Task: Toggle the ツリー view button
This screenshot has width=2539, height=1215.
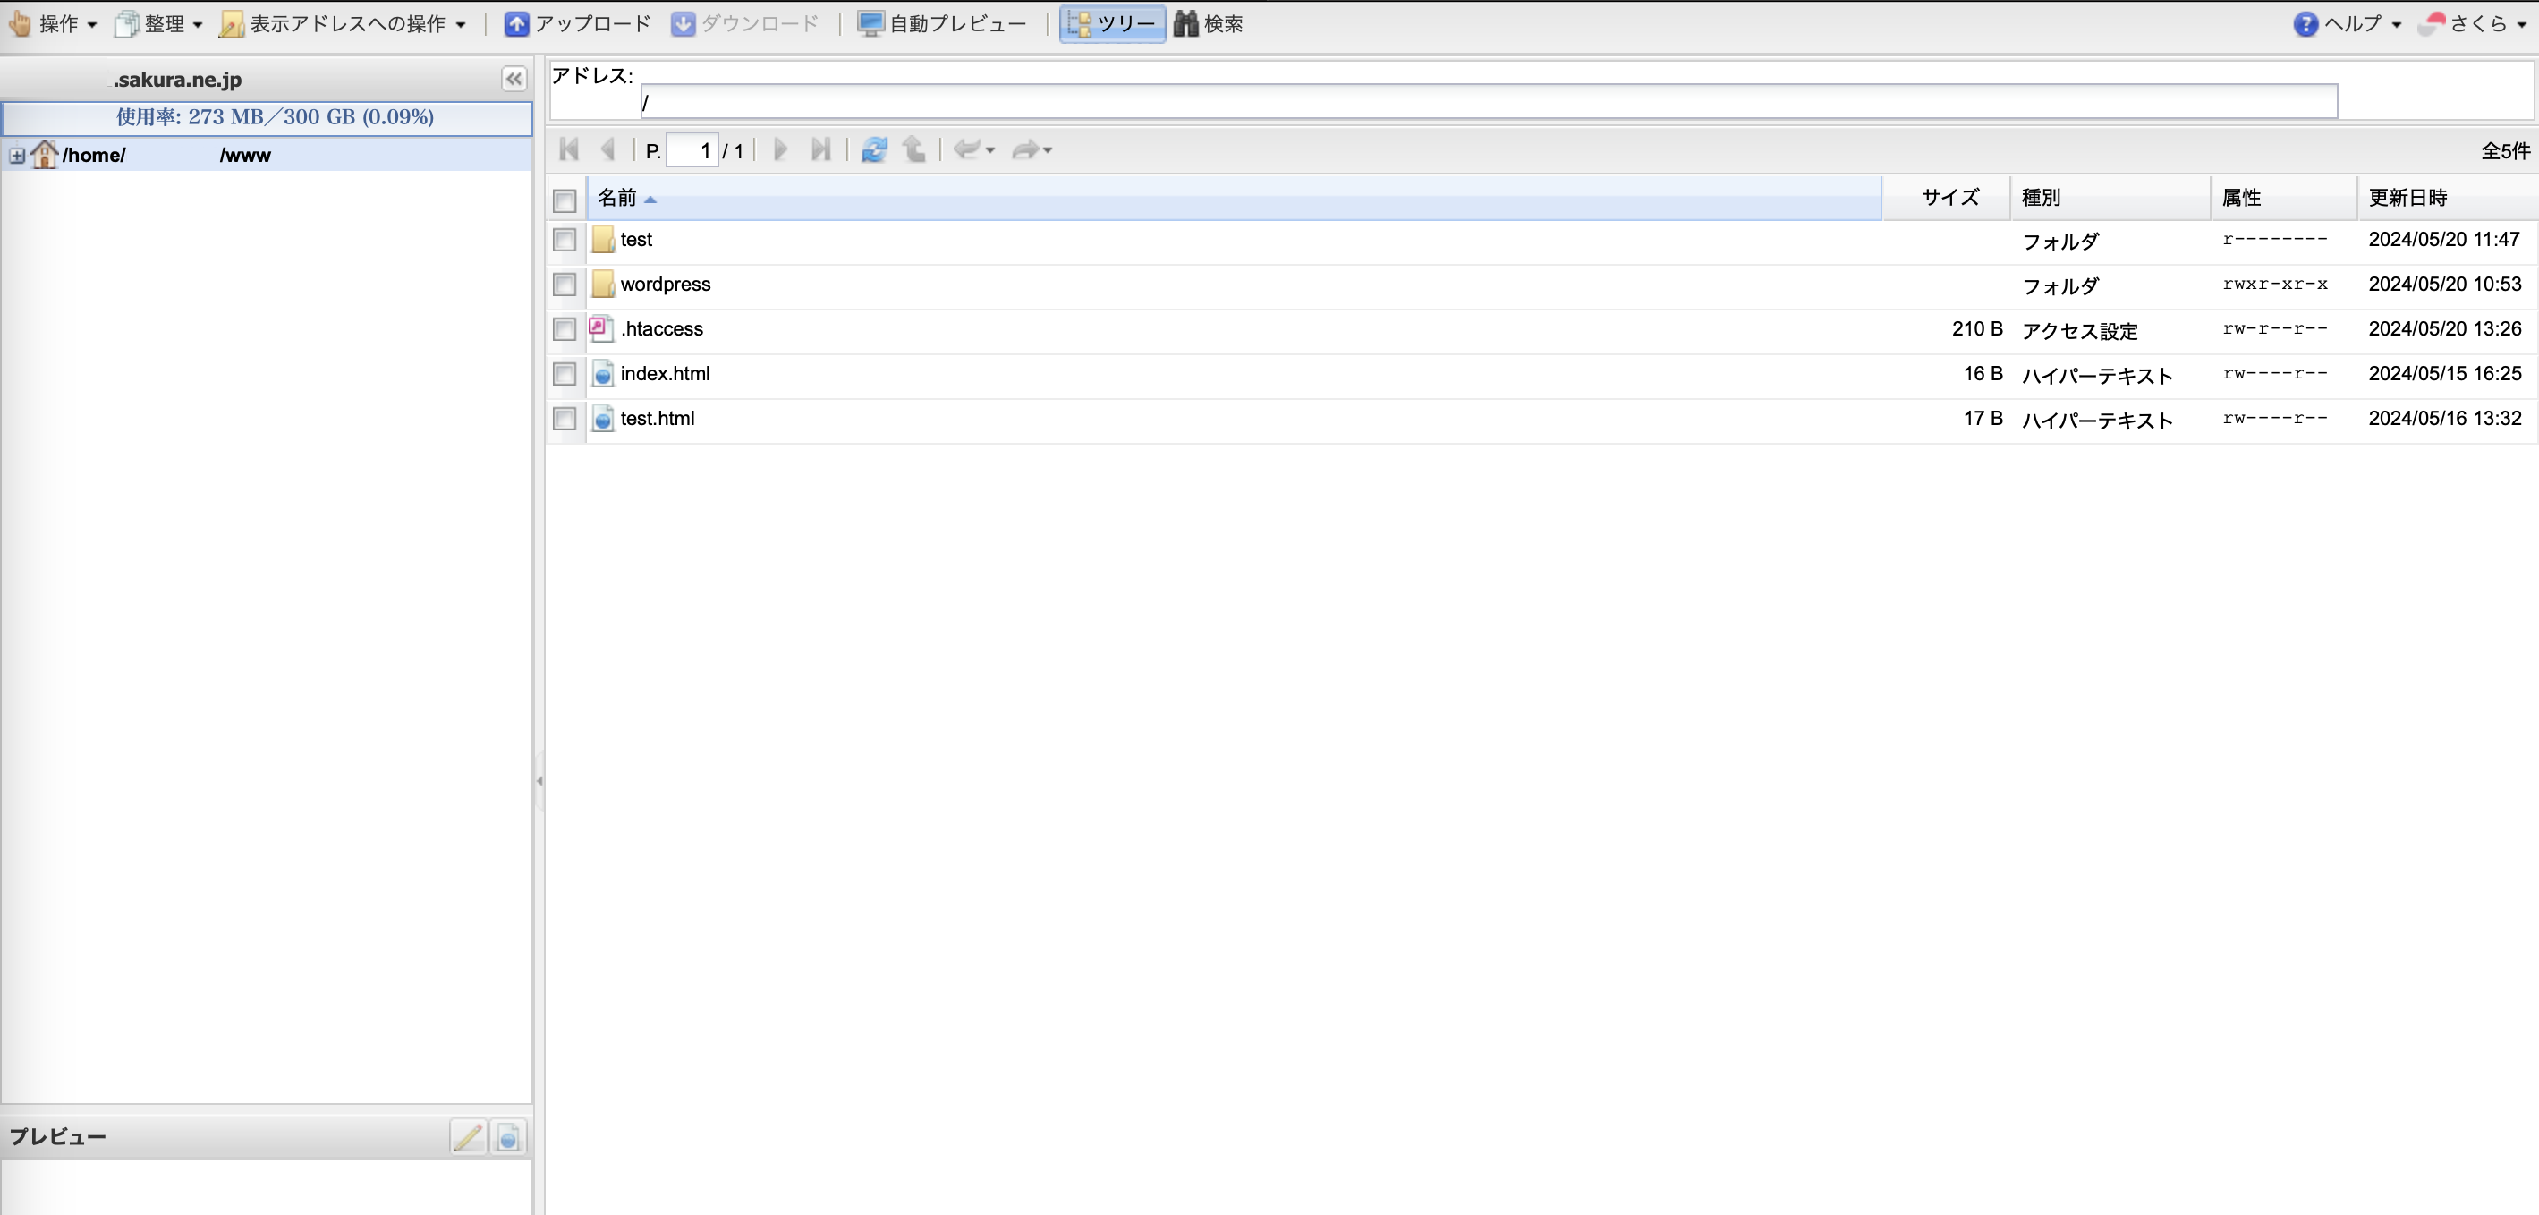Action: tap(1112, 23)
